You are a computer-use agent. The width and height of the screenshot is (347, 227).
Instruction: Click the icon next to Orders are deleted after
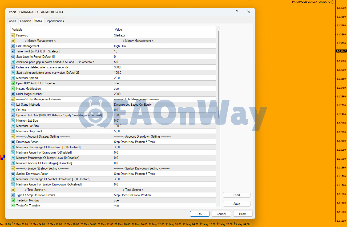tap(13, 67)
